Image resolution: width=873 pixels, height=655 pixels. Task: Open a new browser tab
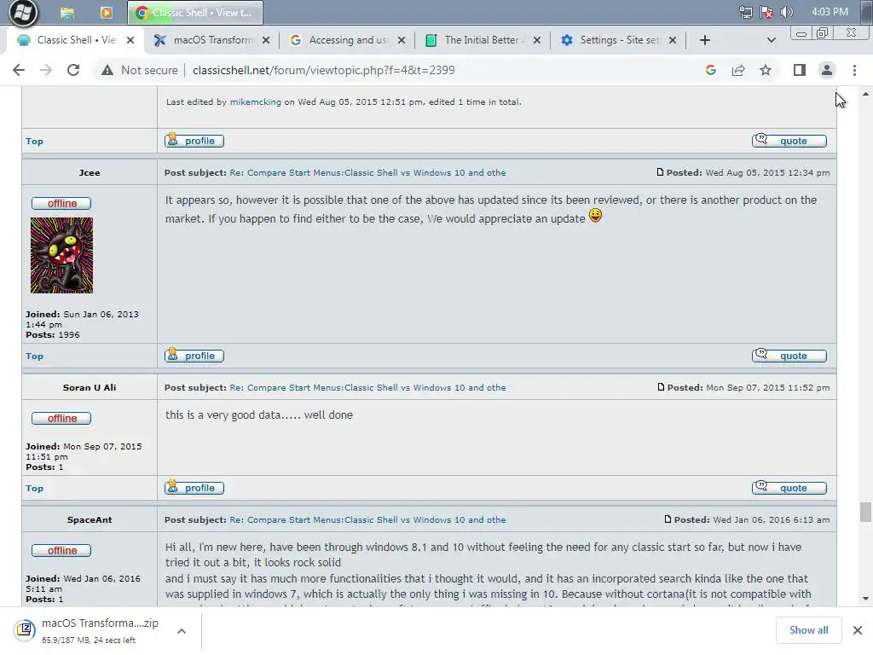point(705,40)
